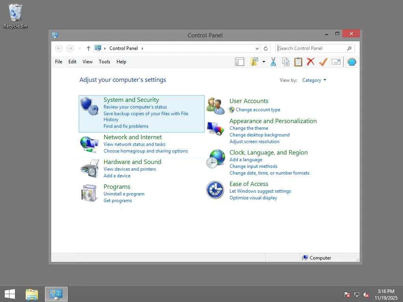This screenshot has height=302, width=403.
Task: Click Uninstall a program link
Action: click(124, 194)
